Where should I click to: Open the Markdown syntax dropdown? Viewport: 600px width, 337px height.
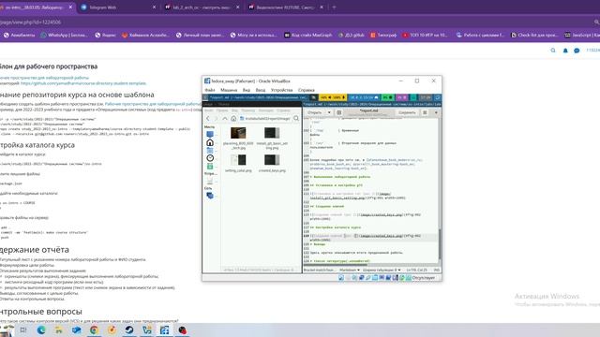pyautogui.click(x=350, y=270)
